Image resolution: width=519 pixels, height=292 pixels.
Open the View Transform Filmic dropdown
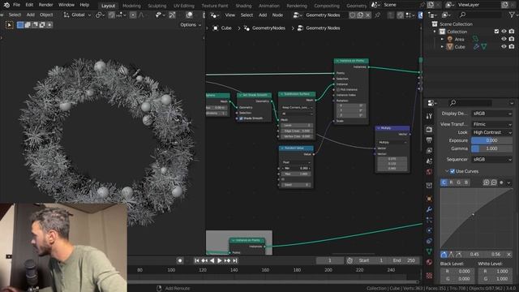coord(492,124)
